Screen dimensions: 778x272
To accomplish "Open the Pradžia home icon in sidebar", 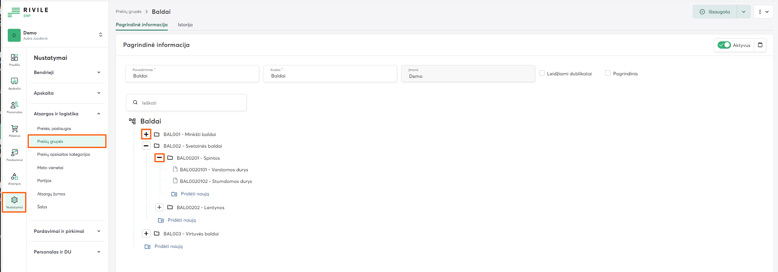I will point(14,59).
